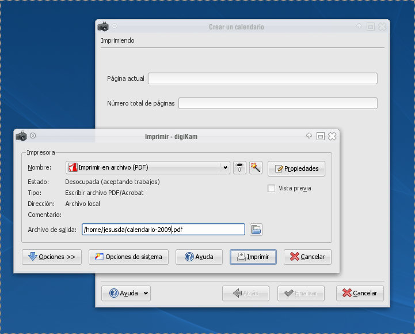Click the 'Comentario:' label
This screenshot has height=334, width=415.
45,215
